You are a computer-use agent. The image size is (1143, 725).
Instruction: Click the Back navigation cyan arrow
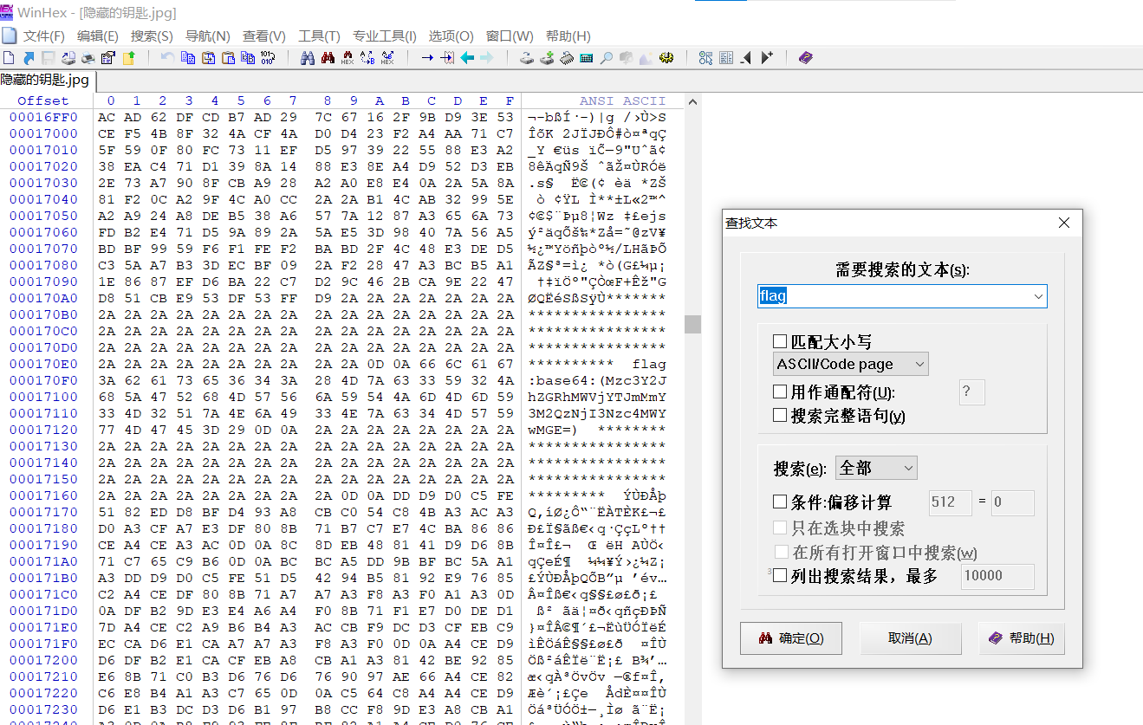pyautogui.click(x=467, y=58)
